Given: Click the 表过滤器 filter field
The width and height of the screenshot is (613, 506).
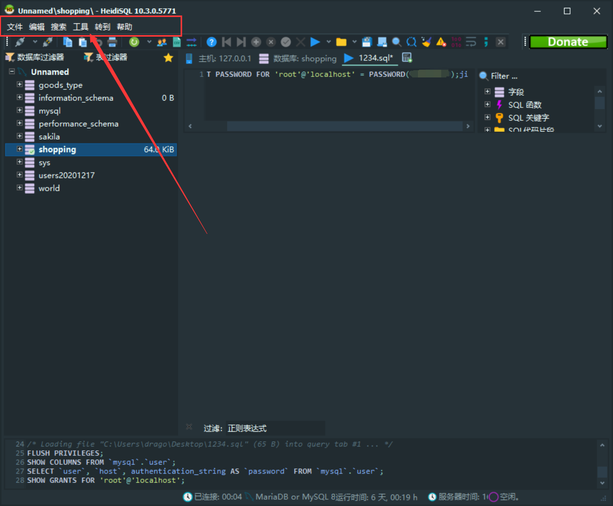Looking at the screenshot, I should pyautogui.click(x=111, y=57).
